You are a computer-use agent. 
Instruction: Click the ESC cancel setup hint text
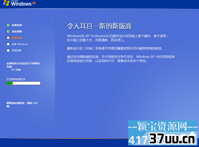coord(22,105)
